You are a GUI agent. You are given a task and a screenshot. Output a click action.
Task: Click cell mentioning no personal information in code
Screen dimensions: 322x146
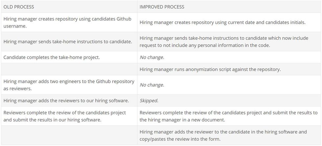(x=224, y=42)
